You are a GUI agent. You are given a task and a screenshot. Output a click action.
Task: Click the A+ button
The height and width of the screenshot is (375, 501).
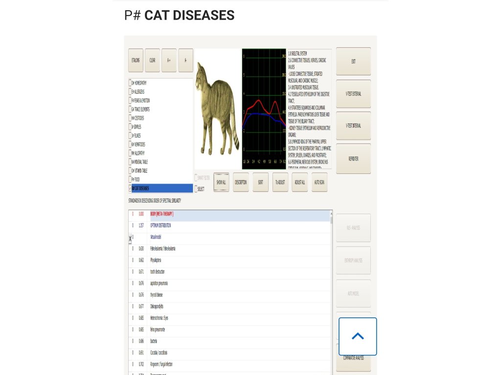pyautogui.click(x=169, y=60)
